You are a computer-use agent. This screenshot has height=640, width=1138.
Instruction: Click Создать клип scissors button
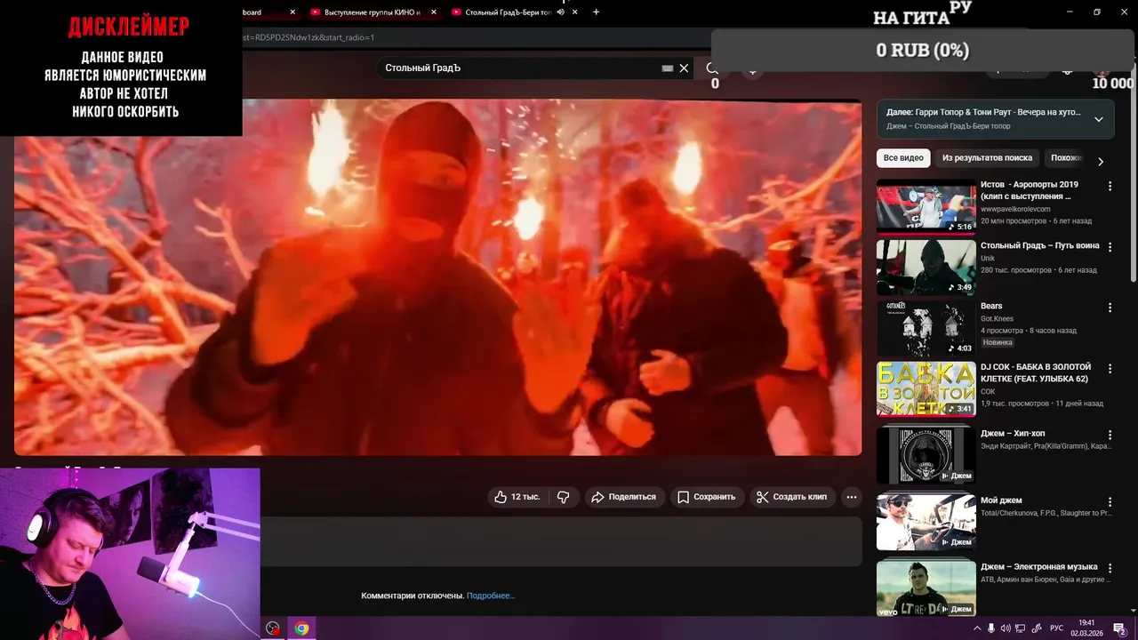pyautogui.click(x=791, y=497)
